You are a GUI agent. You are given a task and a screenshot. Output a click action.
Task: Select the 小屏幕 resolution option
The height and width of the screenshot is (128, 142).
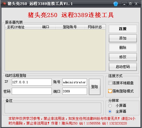tap(110, 106)
